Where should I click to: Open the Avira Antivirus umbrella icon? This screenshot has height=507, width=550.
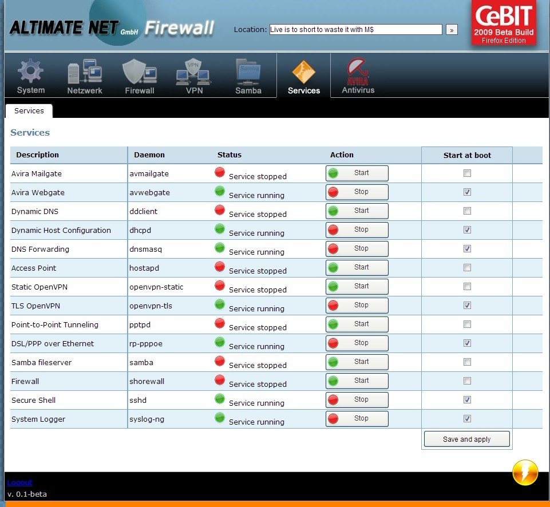358,72
